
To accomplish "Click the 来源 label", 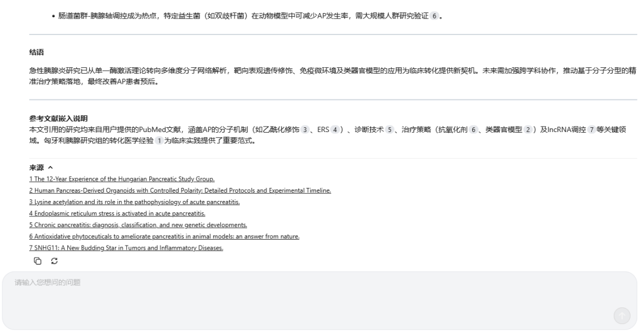I will (x=36, y=168).
